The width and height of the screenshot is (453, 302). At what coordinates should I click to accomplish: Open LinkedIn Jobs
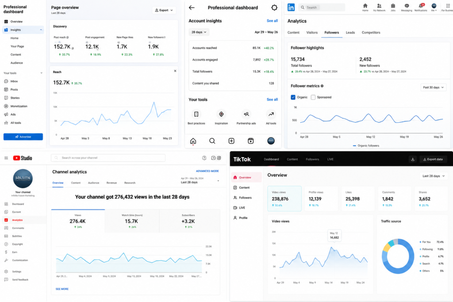point(393,8)
